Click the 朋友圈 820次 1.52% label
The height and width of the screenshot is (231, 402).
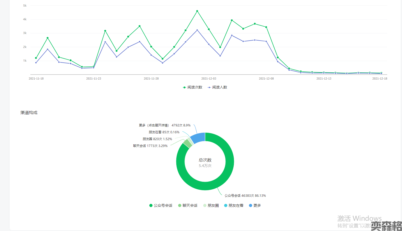click(x=157, y=139)
